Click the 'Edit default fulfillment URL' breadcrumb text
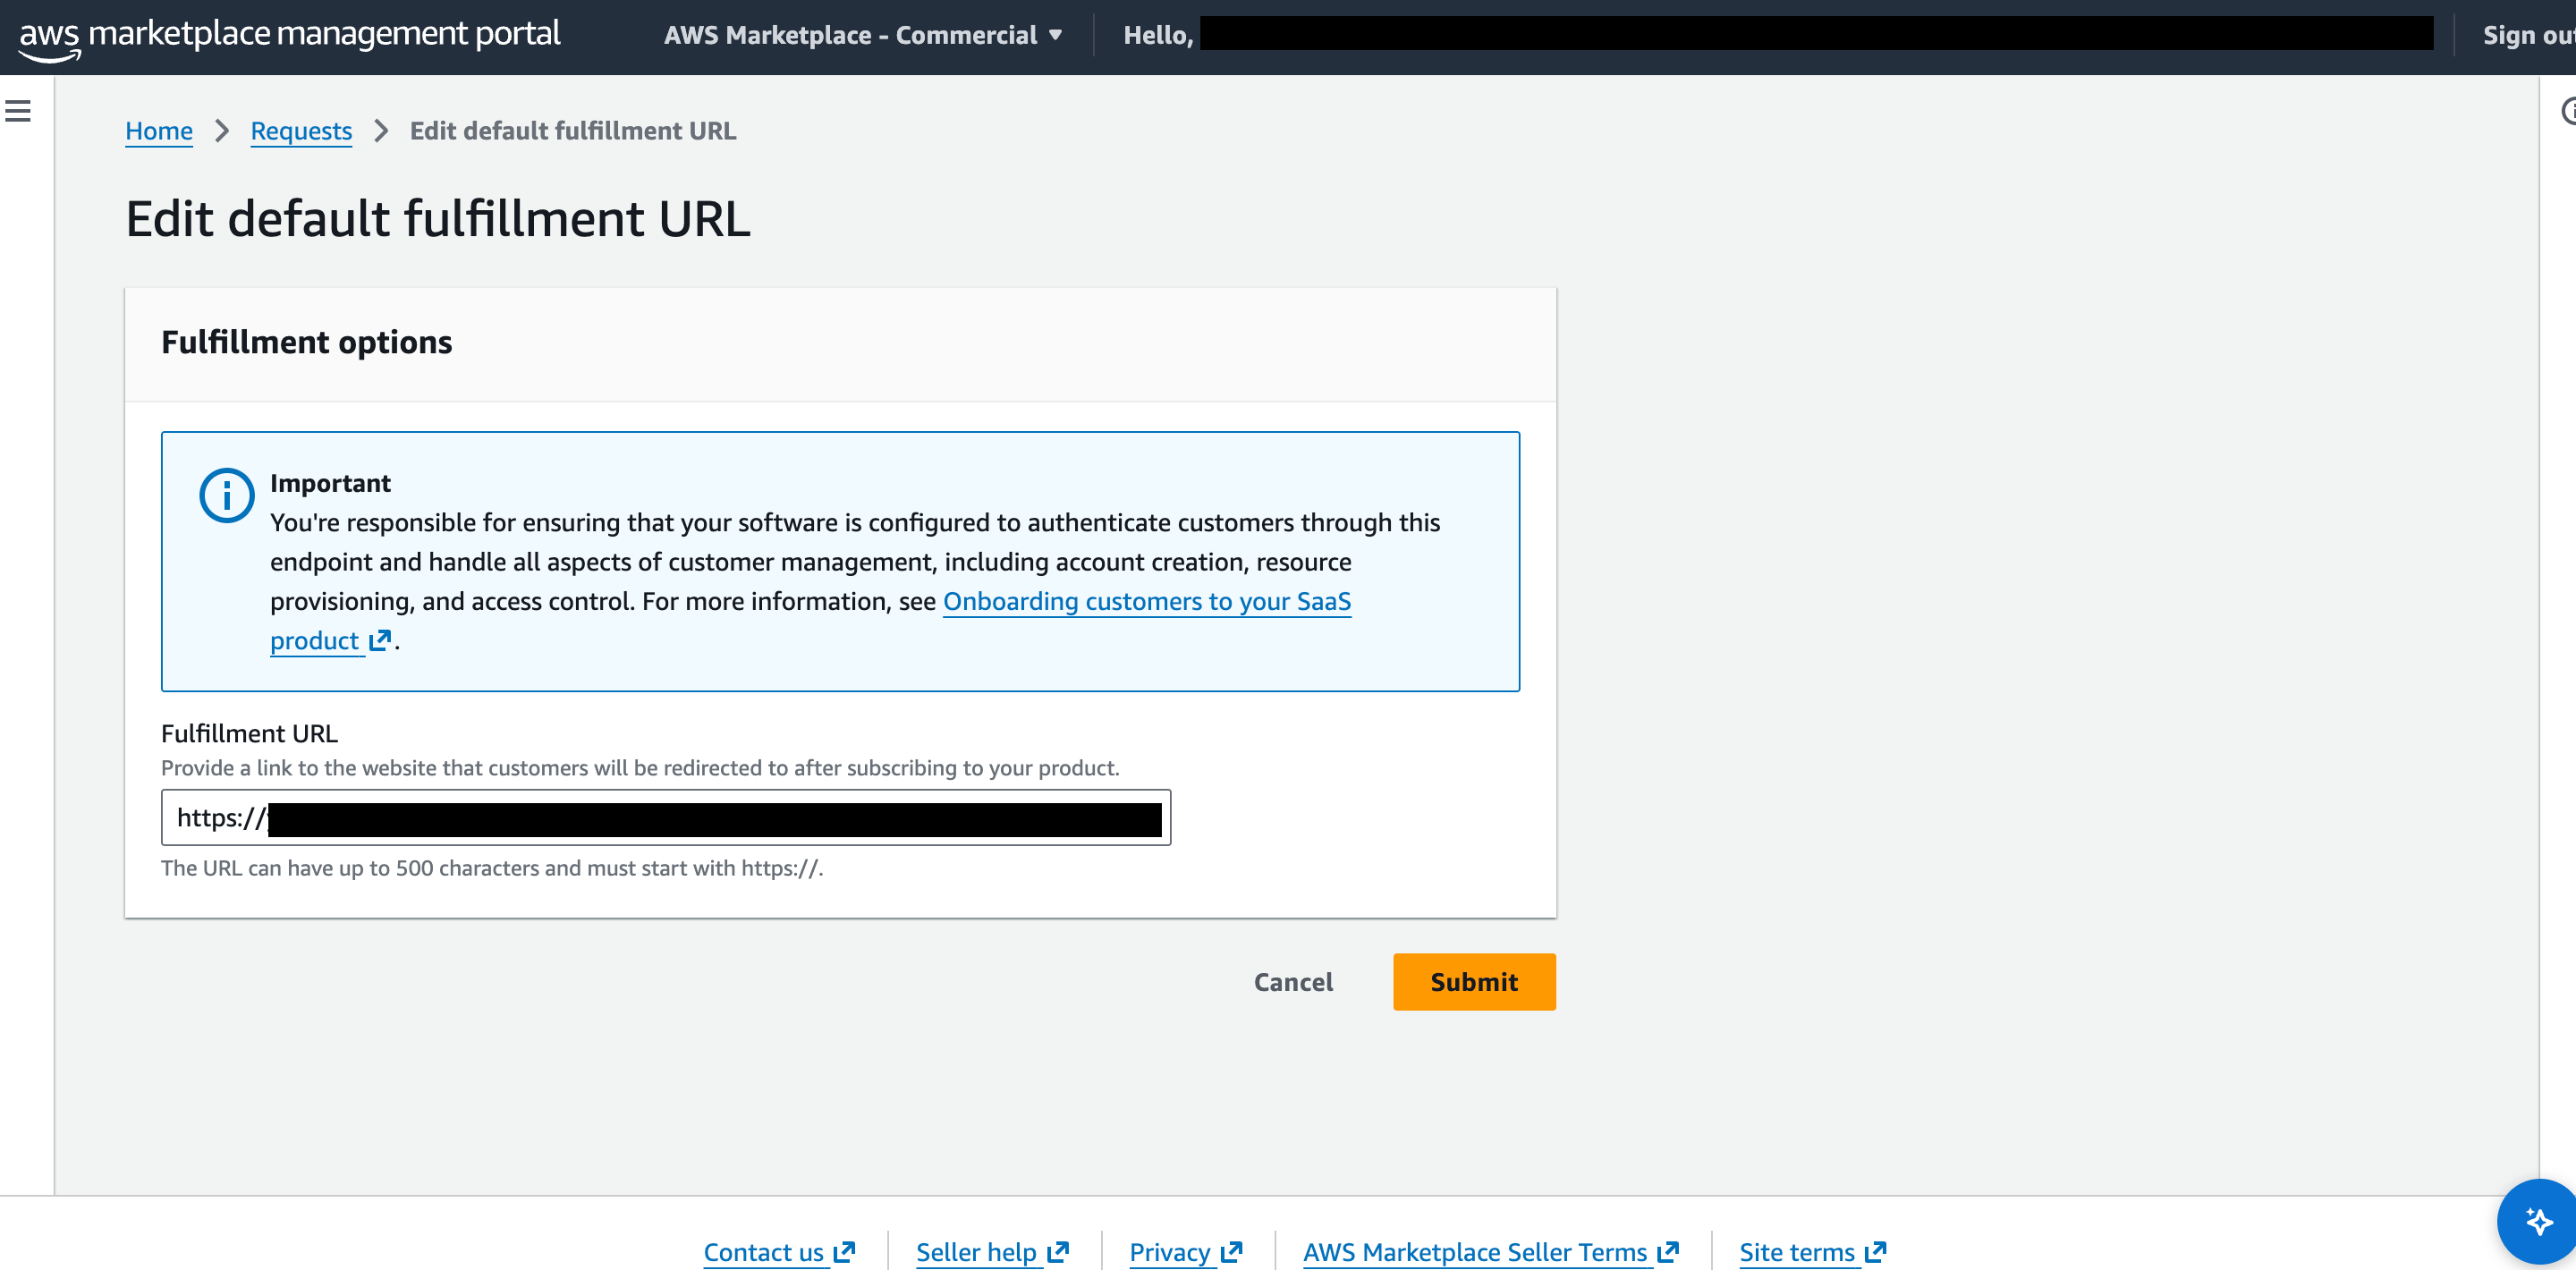 point(573,131)
